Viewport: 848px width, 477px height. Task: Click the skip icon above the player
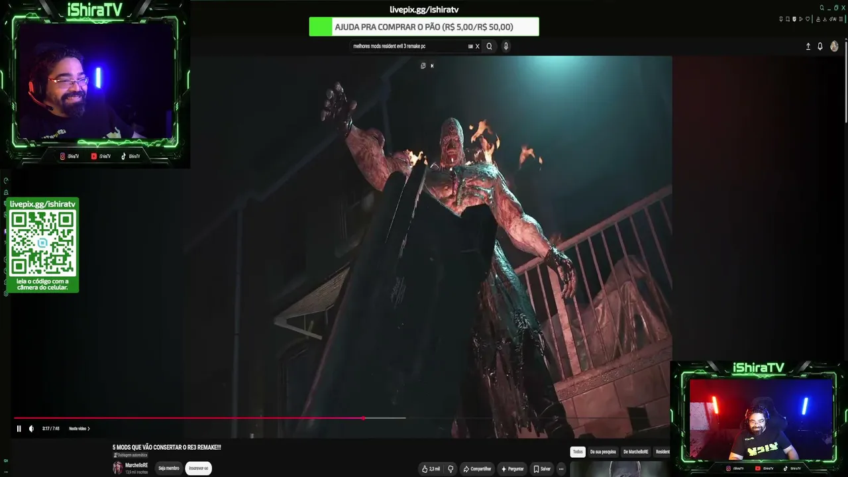432,66
